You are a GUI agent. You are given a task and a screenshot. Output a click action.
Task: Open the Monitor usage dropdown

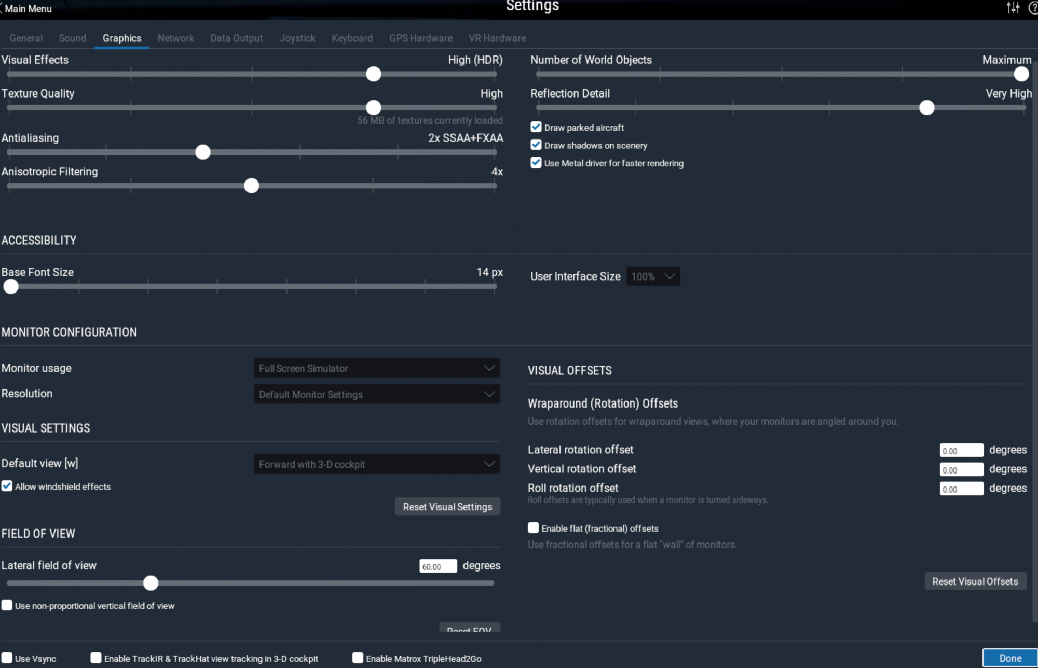click(x=377, y=368)
